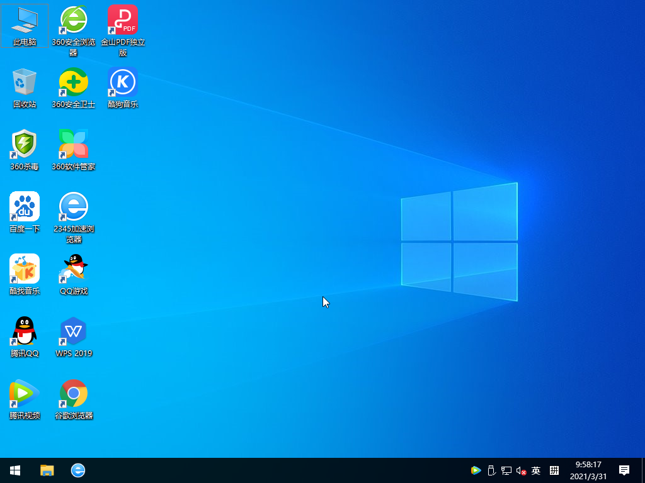Start WPS 2019
This screenshot has height=483, width=645.
tap(74, 331)
